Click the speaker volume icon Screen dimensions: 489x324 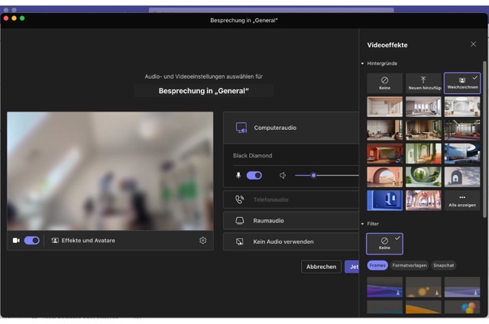(x=283, y=176)
